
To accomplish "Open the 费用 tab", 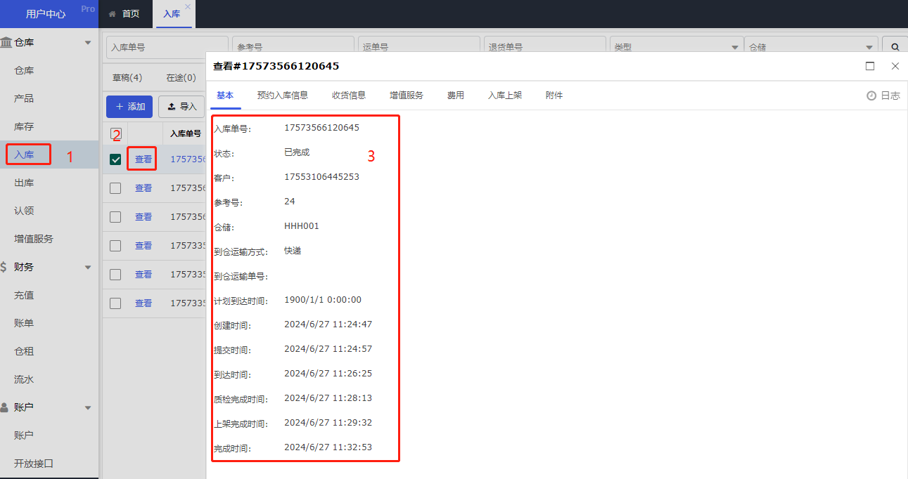I will coord(456,96).
